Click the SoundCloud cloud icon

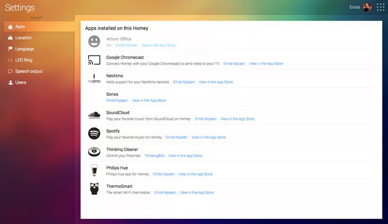94,115
